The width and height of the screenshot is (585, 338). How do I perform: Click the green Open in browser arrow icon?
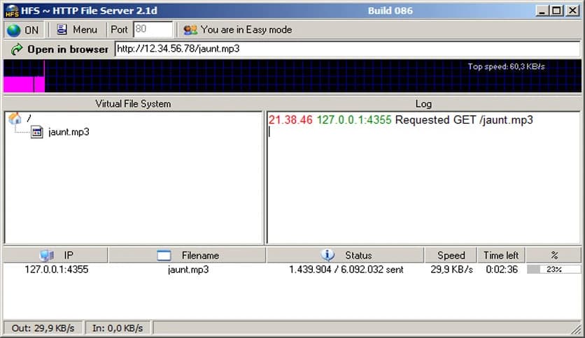click(x=17, y=49)
